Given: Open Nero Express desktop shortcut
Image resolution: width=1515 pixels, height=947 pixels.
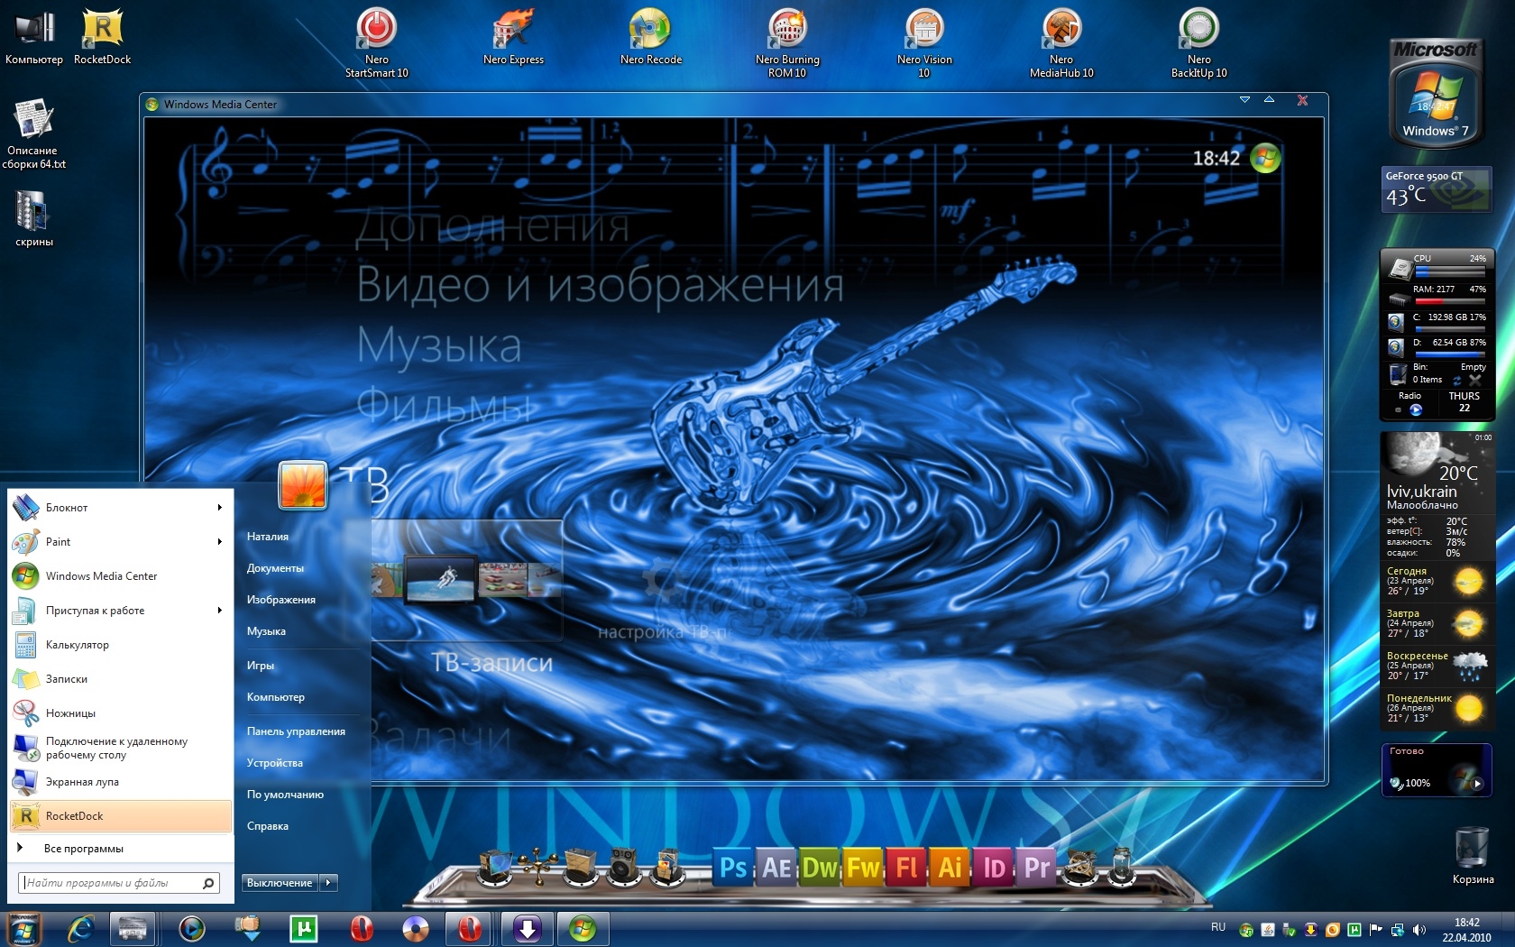Looking at the screenshot, I should pyautogui.click(x=513, y=36).
